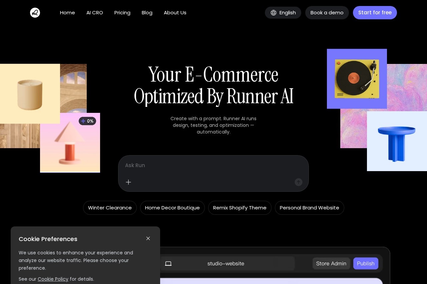Screen dimensions: 427x284
Task: Select the Winter Clearance suggestion pill
Action: click(x=110, y=207)
